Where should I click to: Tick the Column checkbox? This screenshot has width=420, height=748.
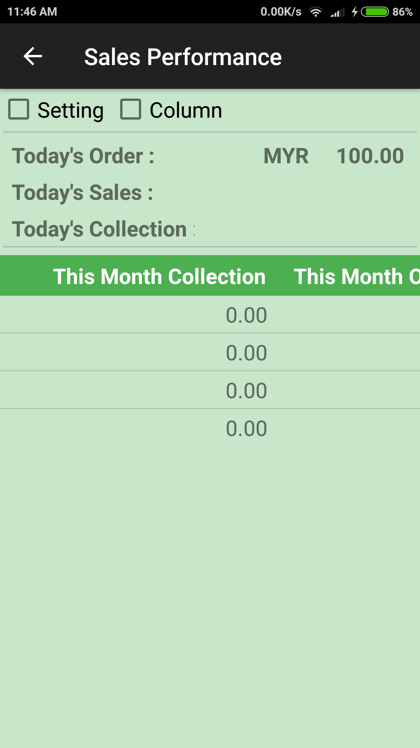[x=131, y=109]
